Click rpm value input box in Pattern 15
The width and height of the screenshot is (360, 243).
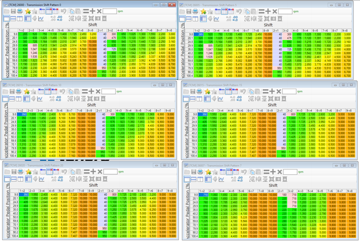289,91
